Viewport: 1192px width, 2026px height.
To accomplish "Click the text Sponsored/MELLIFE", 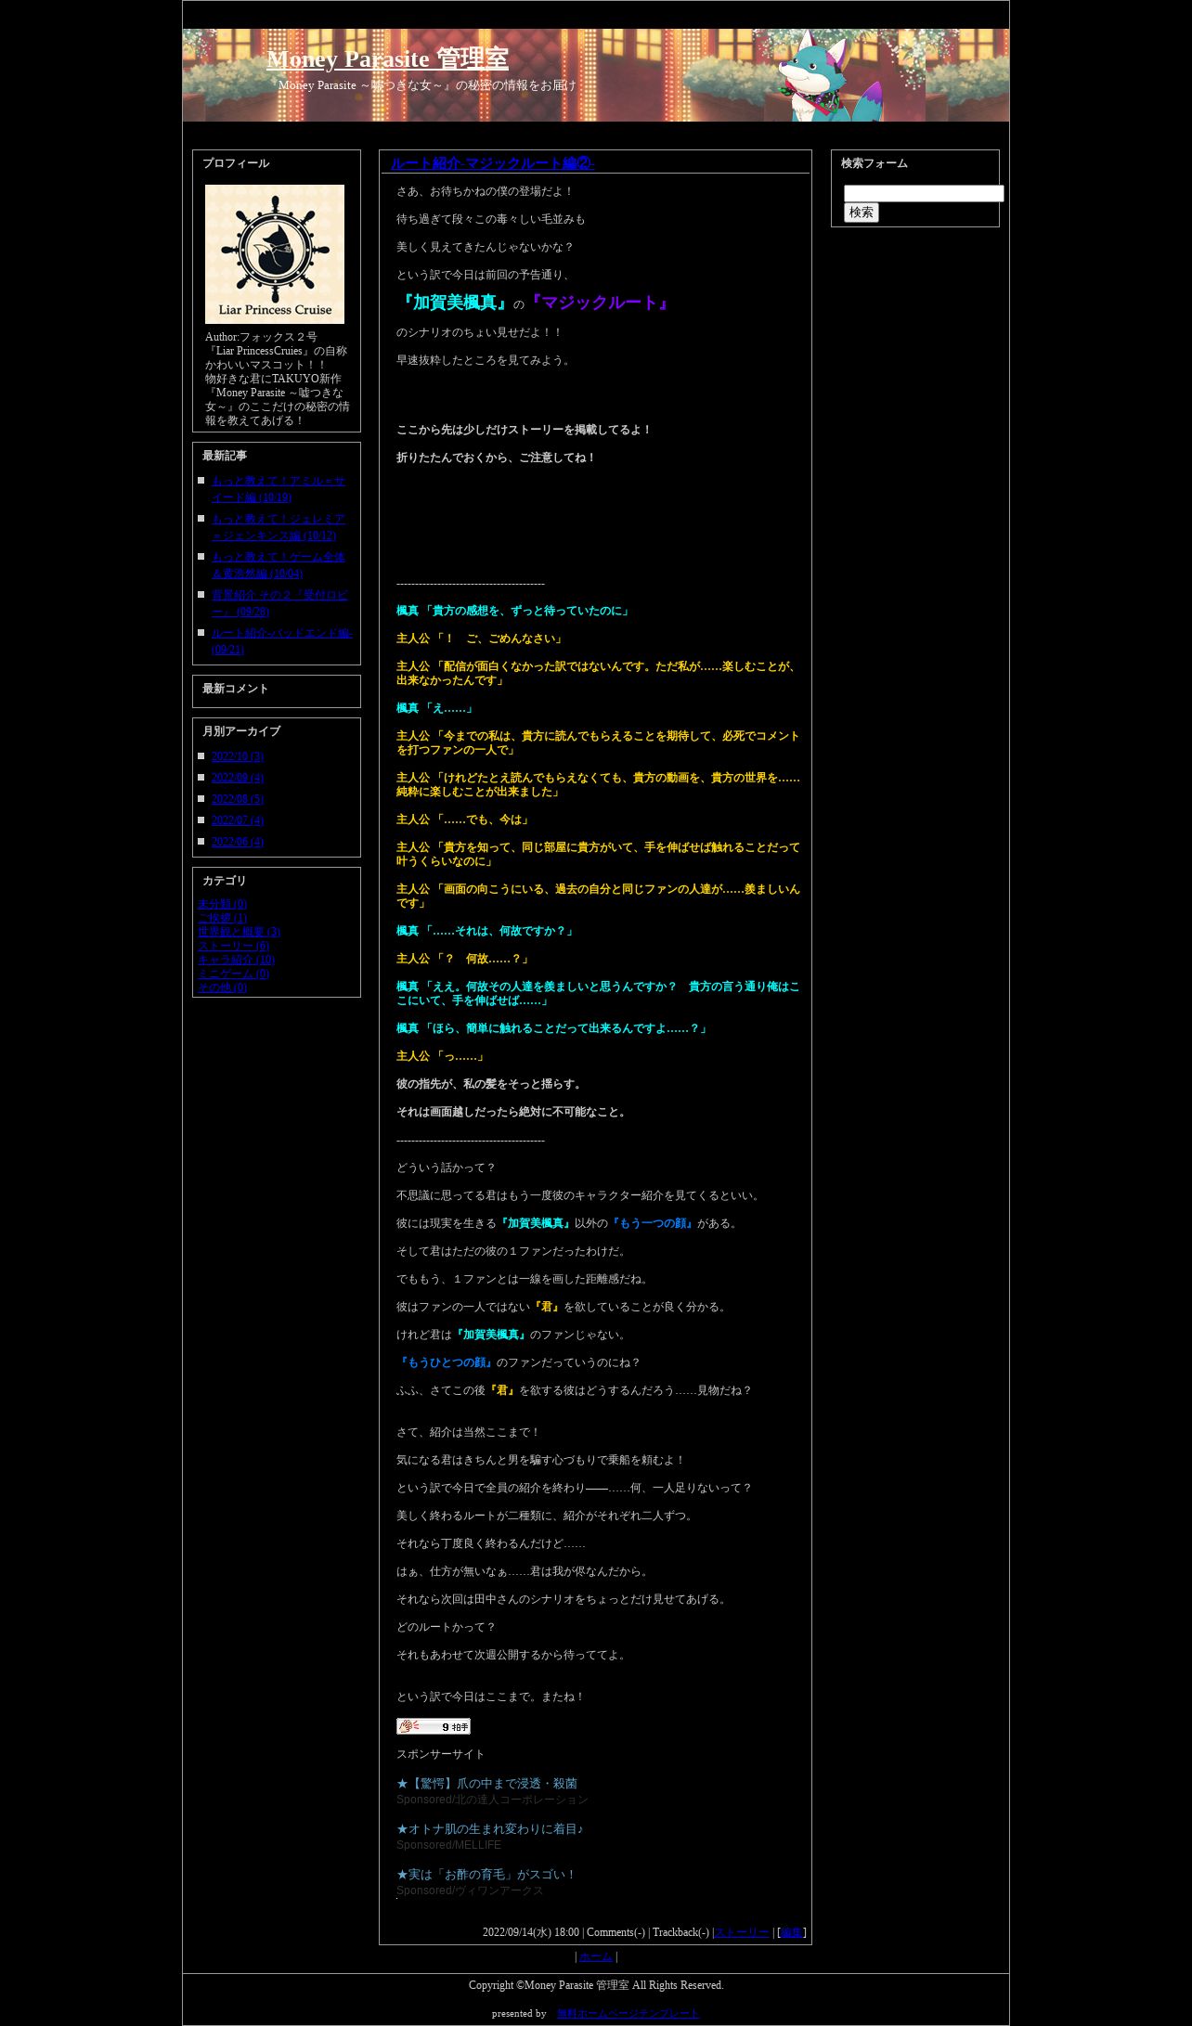I will (449, 1845).
